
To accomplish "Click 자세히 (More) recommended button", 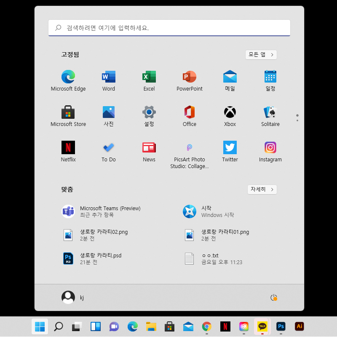I will pyautogui.click(x=262, y=189).
